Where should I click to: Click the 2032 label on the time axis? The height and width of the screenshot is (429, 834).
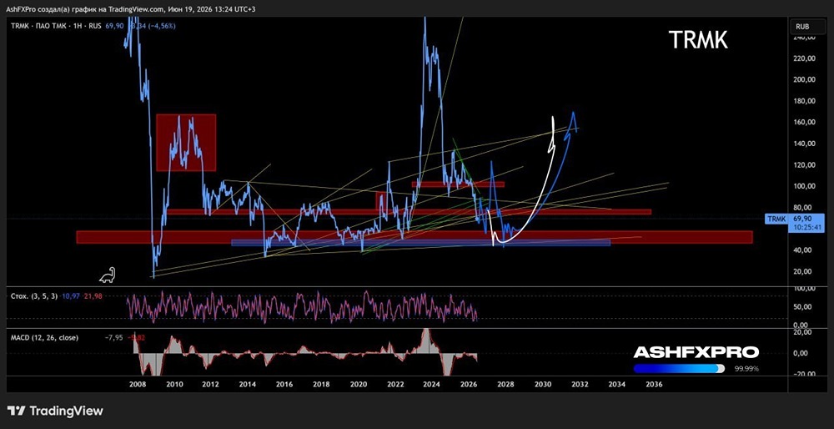[580, 384]
